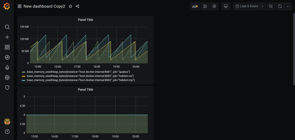
Task: Open the Alerting bell icon
Action: [x=7, y=68]
